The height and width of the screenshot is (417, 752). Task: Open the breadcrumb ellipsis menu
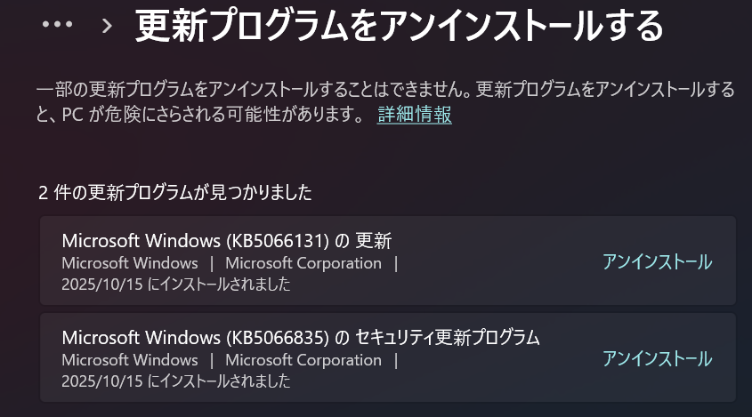[57, 24]
